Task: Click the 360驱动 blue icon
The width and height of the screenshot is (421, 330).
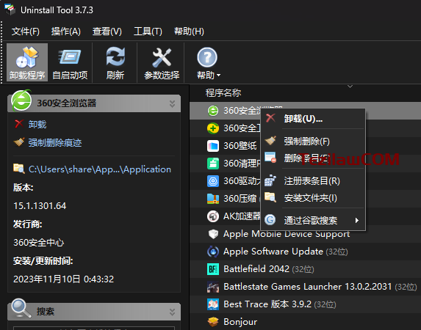Action: pos(213,181)
